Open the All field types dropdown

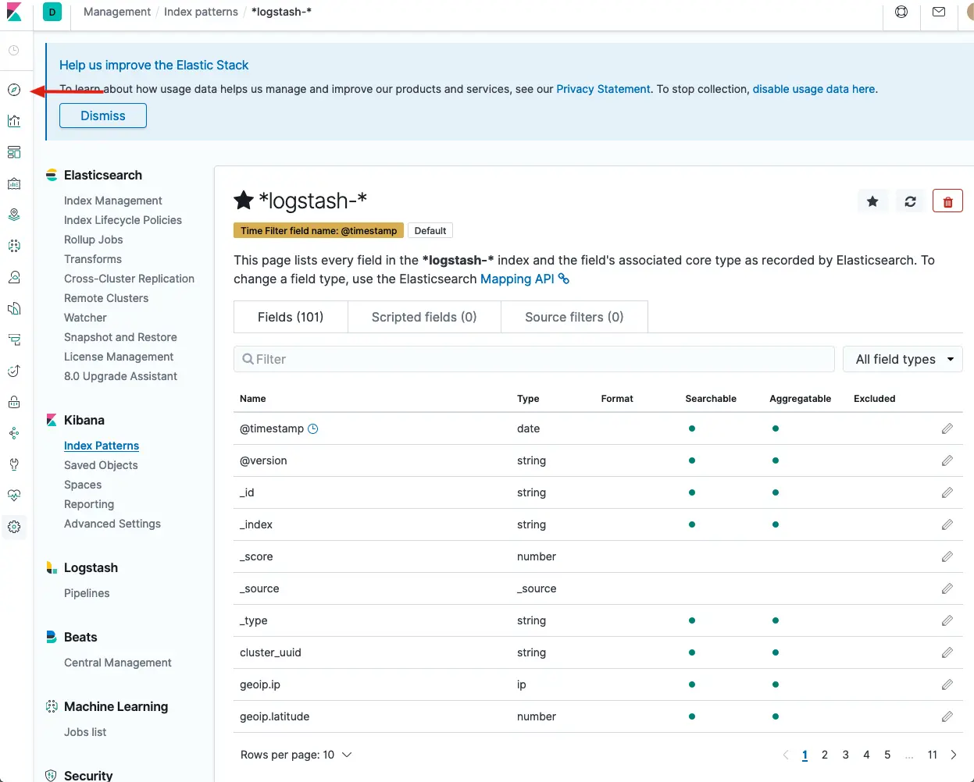tap(903, 359)
